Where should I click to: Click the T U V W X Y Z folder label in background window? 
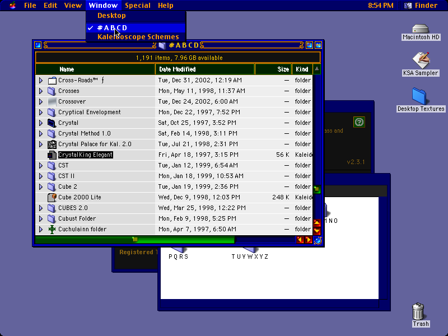click(250, 256)
